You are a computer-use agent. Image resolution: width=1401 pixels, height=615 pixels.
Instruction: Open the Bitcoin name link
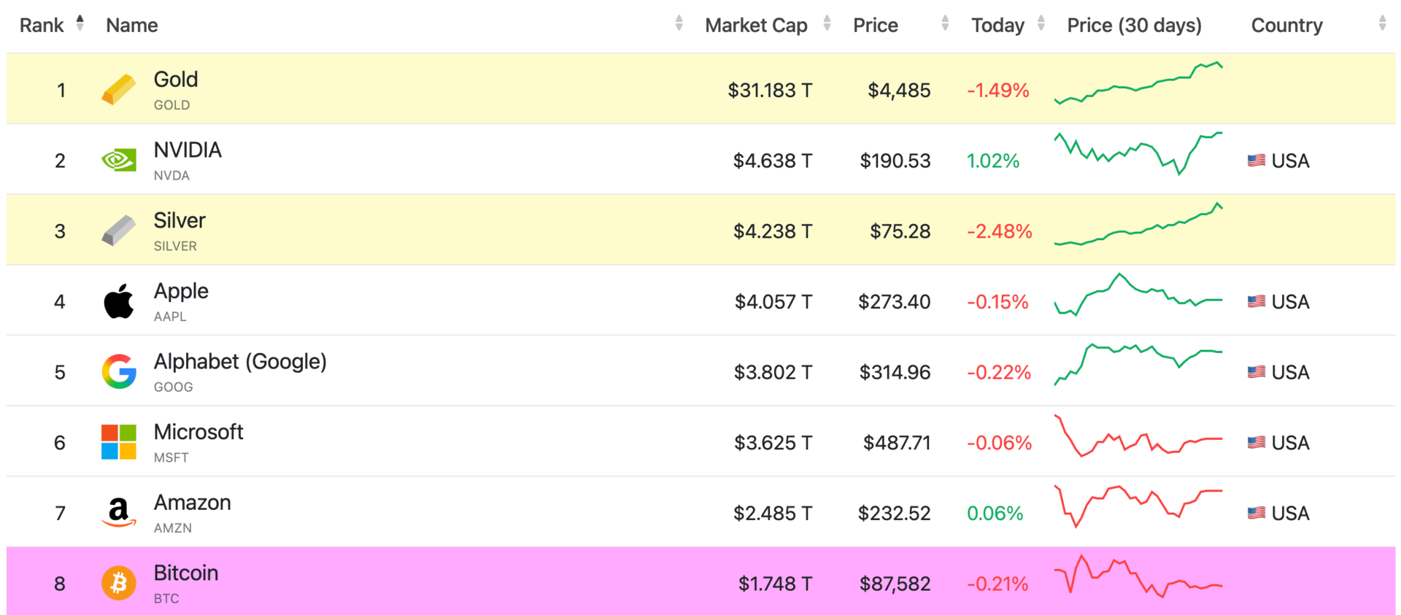186,573
